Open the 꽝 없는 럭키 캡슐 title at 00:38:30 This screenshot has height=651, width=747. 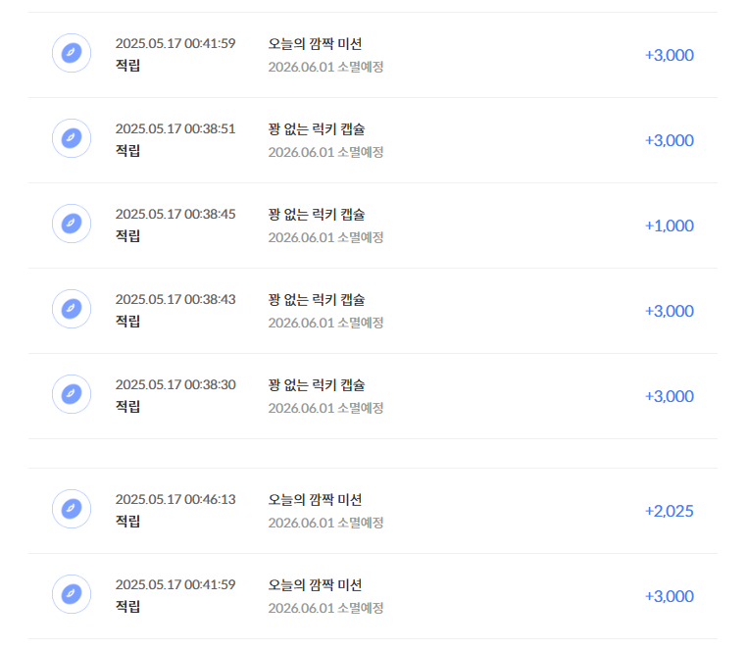(317, 385)
